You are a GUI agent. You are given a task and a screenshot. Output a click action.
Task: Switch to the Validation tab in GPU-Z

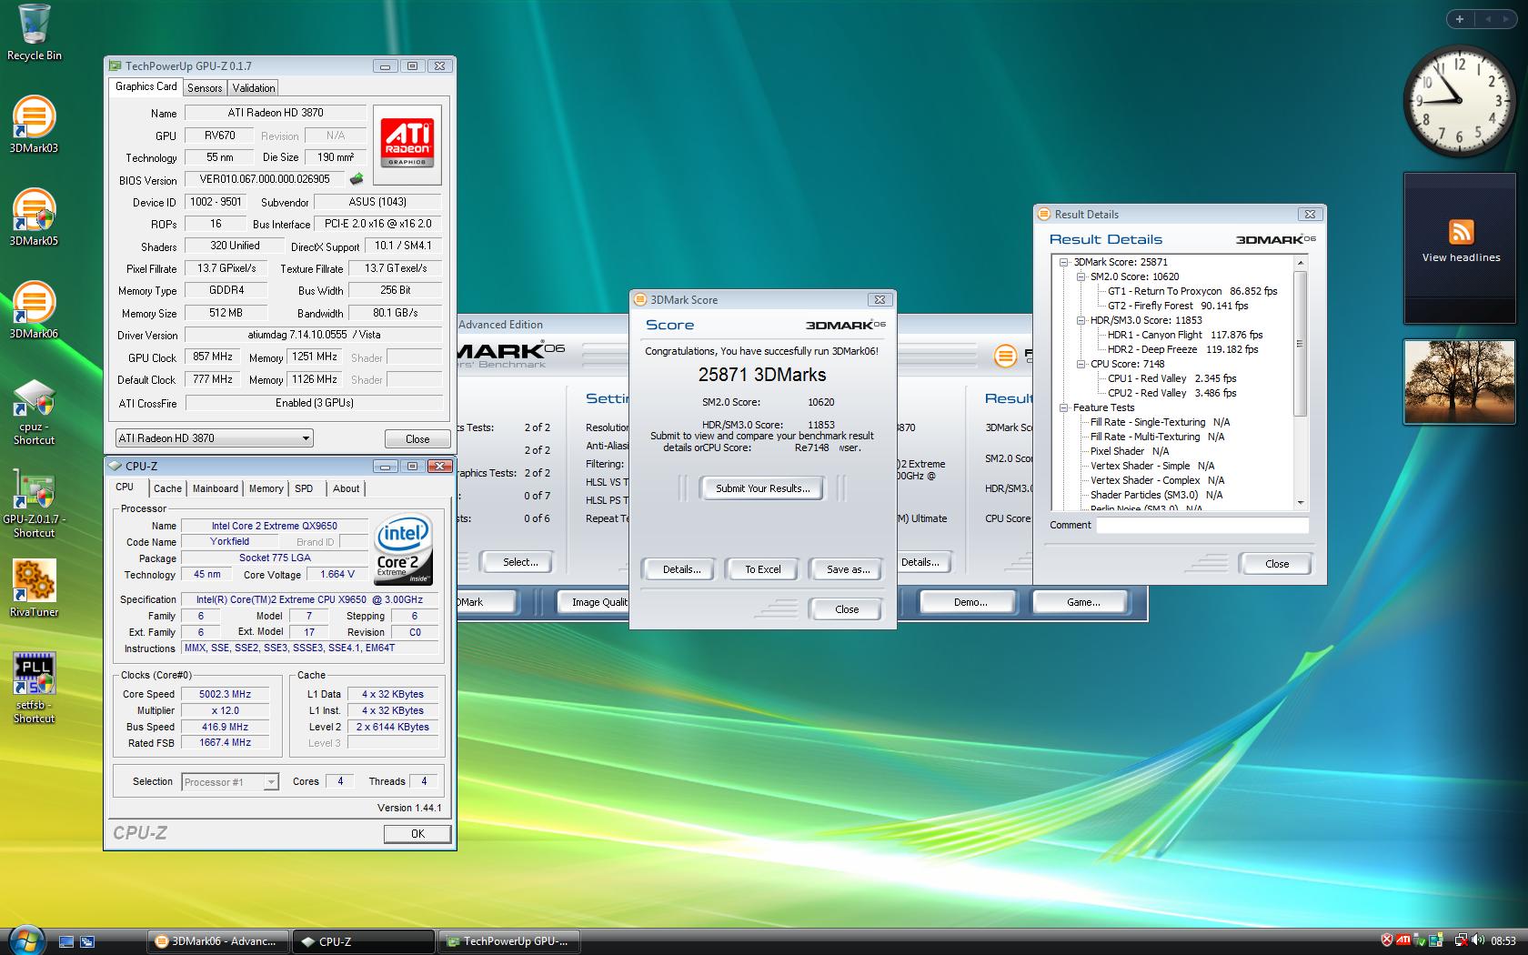tap(254, 88)
